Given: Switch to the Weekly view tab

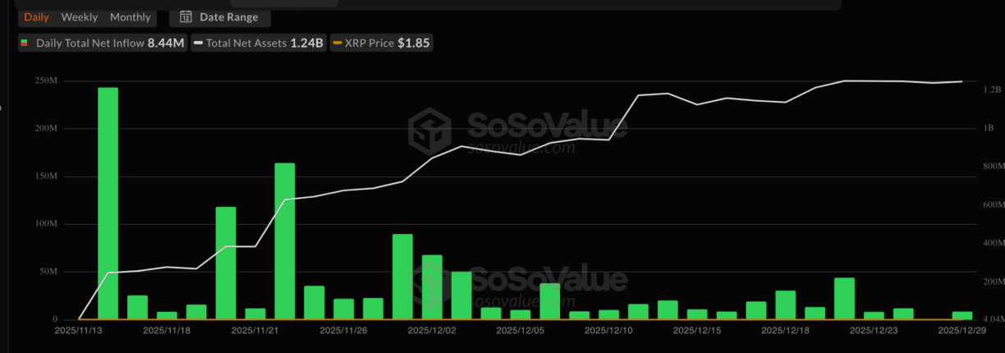Looking at the screenshot, I should tap(80, 17).
